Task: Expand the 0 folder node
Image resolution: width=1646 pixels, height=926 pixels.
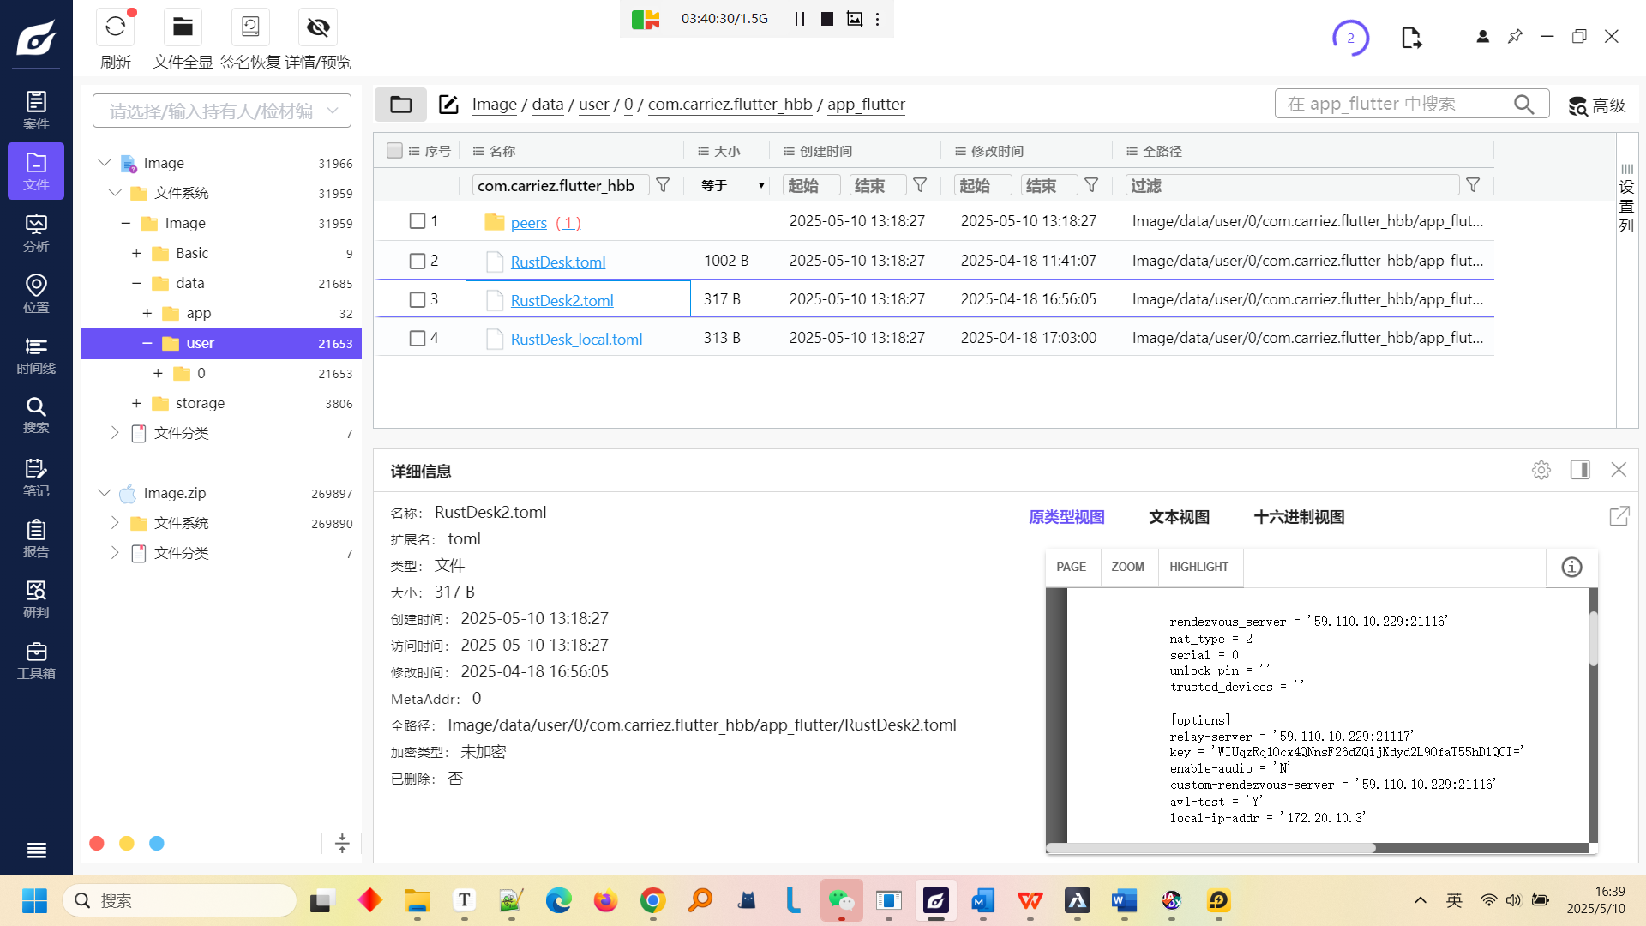Action: click(158, 373)
